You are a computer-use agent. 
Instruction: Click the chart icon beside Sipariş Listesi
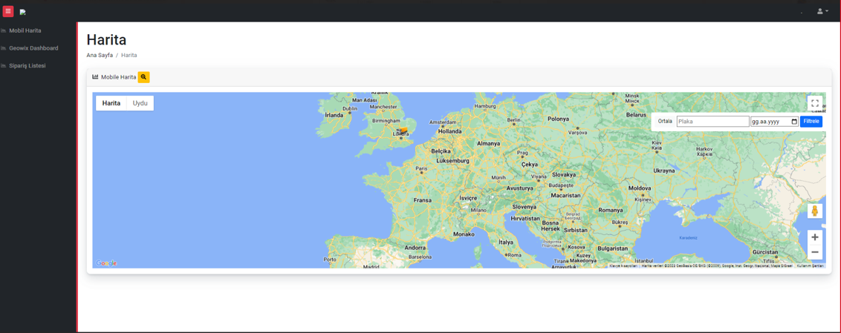4,65
